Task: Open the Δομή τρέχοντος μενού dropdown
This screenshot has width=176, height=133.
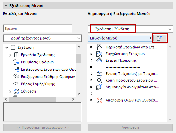Action: point(42,38)
